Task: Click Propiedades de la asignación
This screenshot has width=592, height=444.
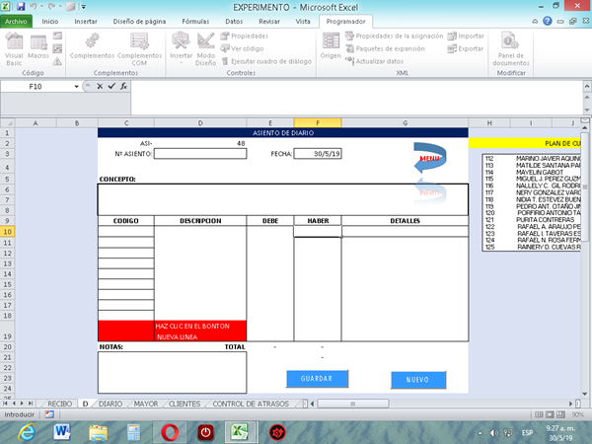Action: 394,36
